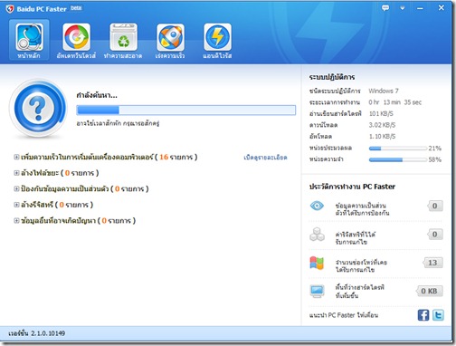The height and width of the screenshot is (346, 456).
Task: Click the 0 KB disk space badge
Action: pos(429,291)
